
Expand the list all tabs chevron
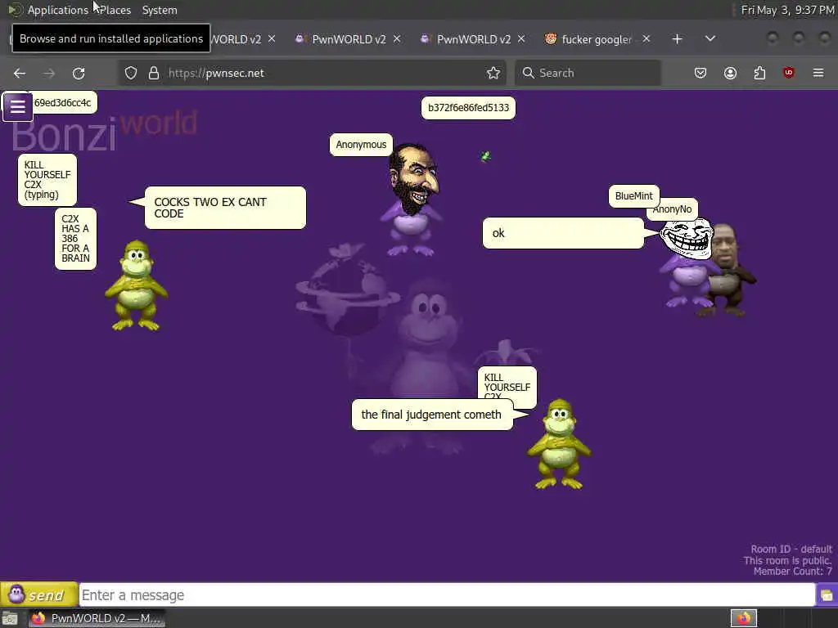710,39
